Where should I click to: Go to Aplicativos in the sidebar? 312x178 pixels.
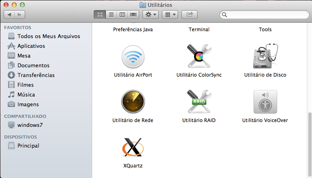[31, 46]
